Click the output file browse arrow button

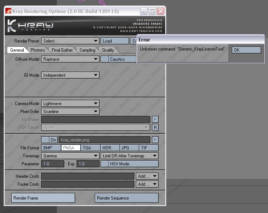click(x=155, y=140)
